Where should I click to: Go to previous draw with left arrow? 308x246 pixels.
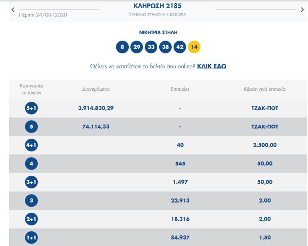click(x=13, y=9)
